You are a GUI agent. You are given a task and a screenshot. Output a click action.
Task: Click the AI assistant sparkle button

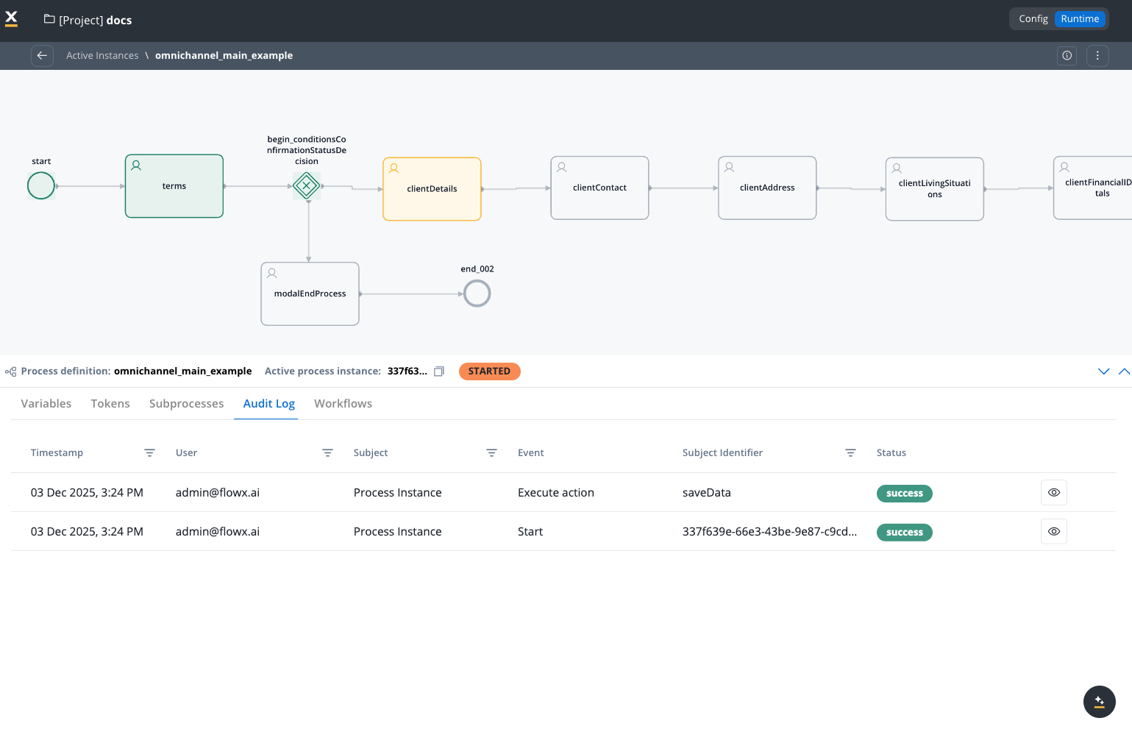click(1099, 701)
